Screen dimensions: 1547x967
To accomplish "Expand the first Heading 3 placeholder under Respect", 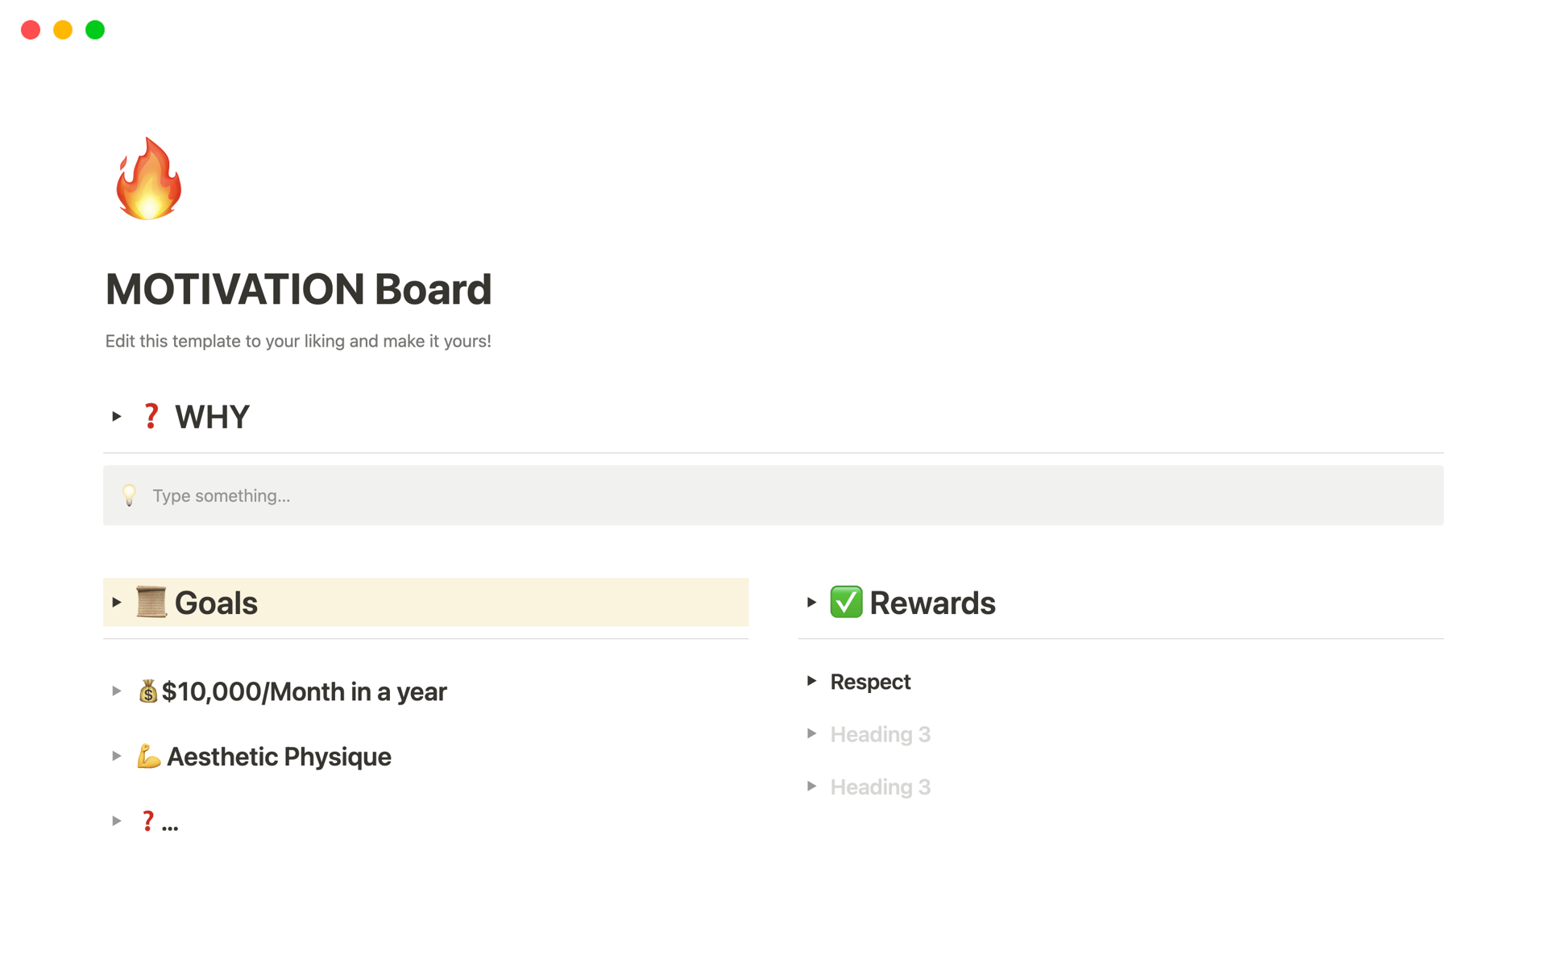I will pos(812,733).
